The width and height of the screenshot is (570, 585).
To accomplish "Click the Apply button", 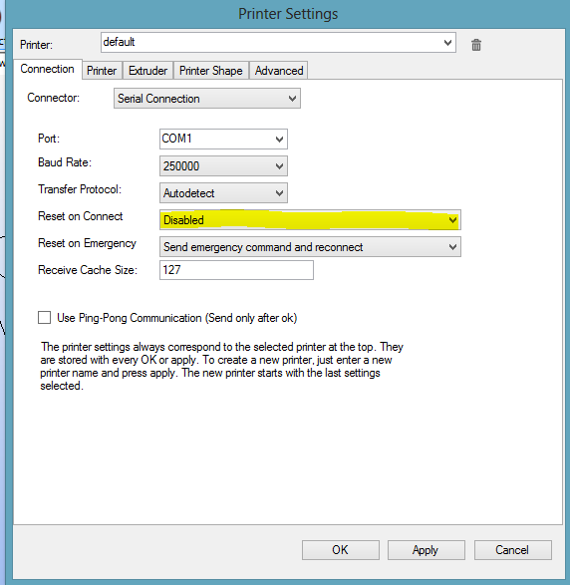I will click(x=427, y=550).
